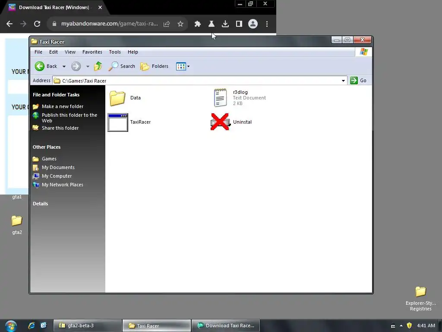The height and width of the screenshot is (332, 442).
Task: Show hidden tray icons arrow
Action: tap(401, 326)
